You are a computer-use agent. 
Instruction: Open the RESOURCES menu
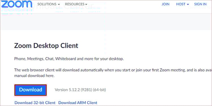[76, 4]
